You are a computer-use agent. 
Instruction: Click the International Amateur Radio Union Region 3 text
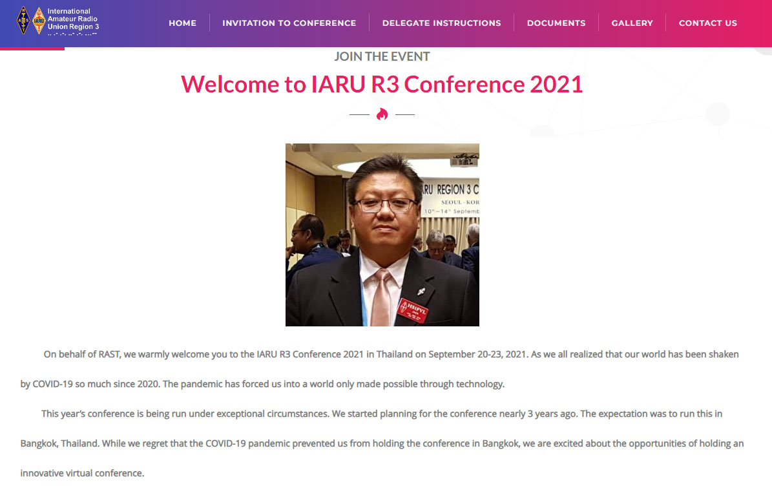click(74, 19)
